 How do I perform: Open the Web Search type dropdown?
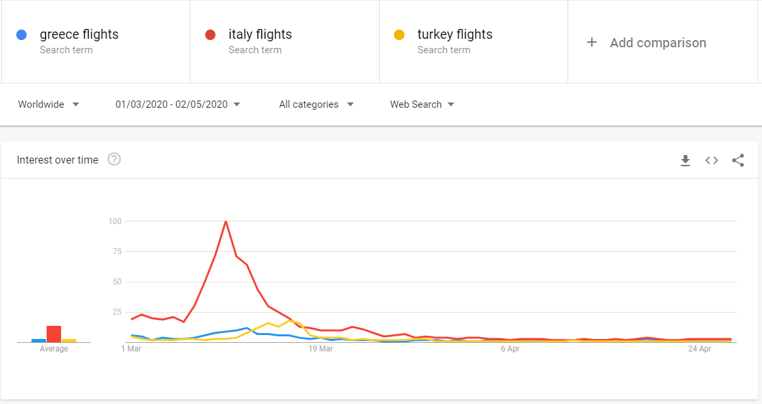(422, 104)
